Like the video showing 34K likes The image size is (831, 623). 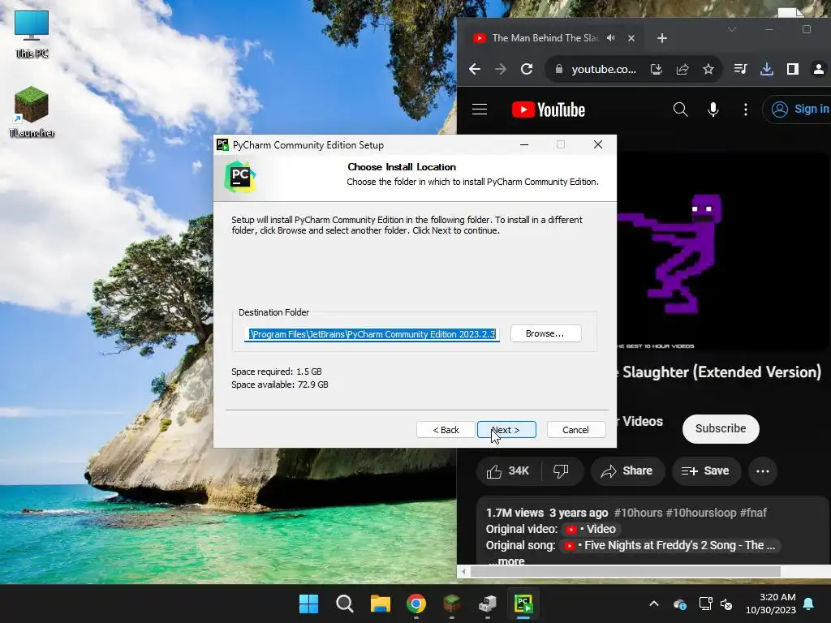tap(509, 471)
